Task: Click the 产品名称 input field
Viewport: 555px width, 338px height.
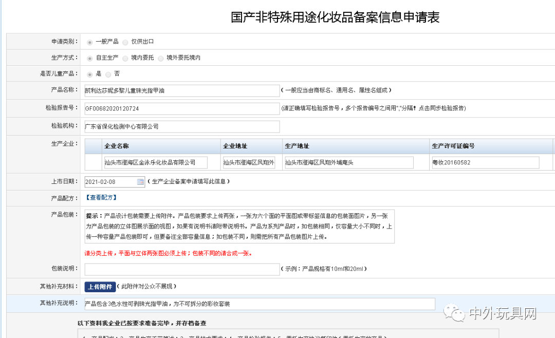Action: [182, 90]
